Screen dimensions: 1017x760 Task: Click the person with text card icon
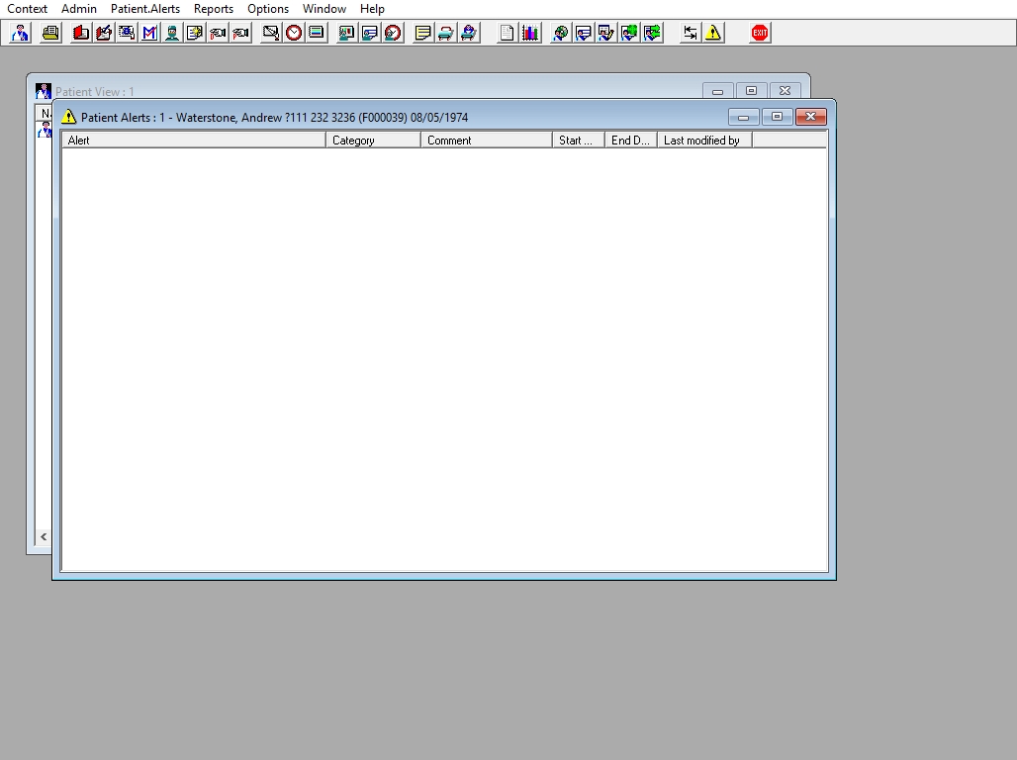[583, 33]
